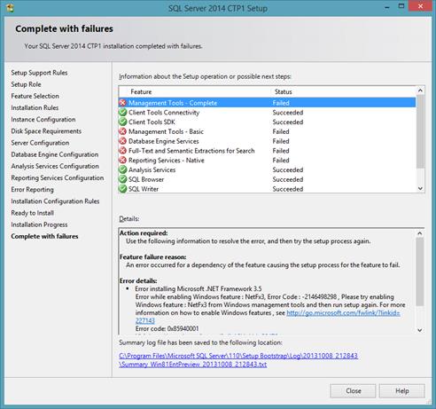Click the Error Reporting step
The height and width of the screenshot is (409, 436).
(32, 190)
